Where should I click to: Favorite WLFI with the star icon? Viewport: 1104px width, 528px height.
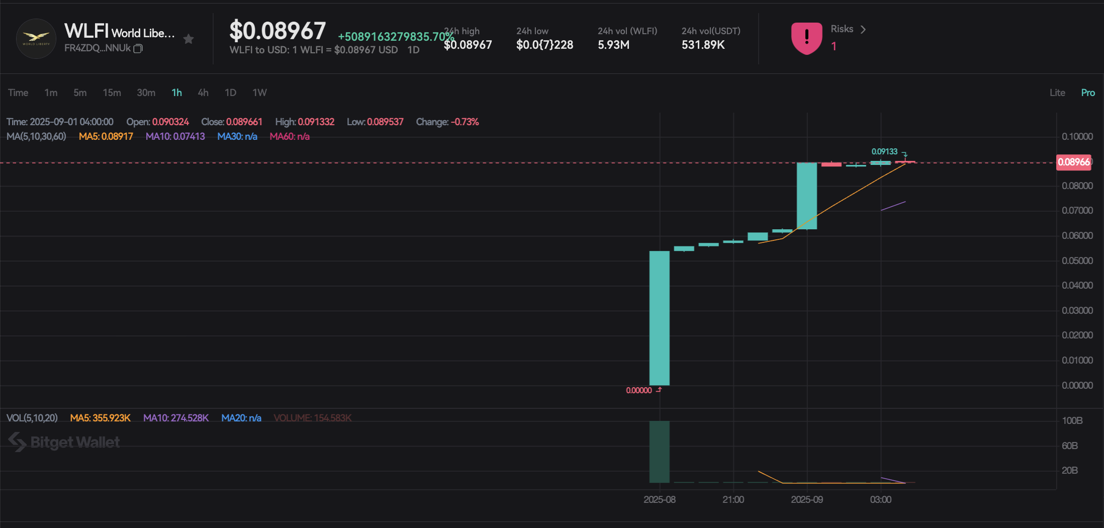pyautogui.click(x=189, y=39)
